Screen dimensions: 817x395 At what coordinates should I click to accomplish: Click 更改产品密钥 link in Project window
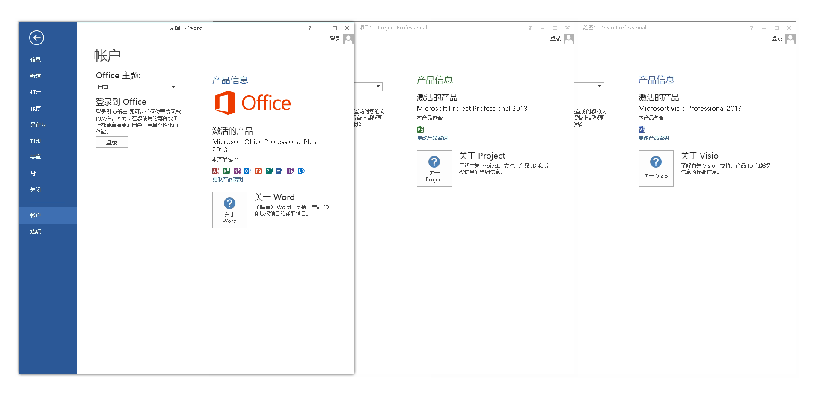(432, 138)
